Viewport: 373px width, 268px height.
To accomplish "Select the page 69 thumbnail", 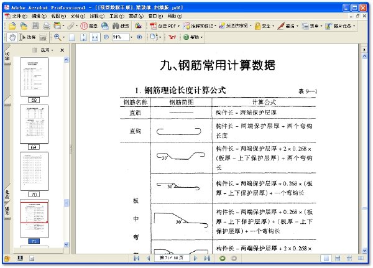I will 34,124.
